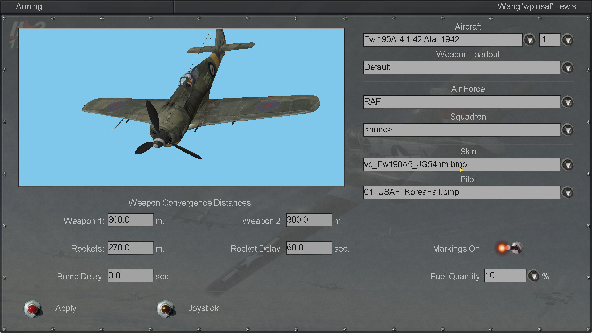592x333 pixels.
Task: Open the Air Force dropdown arrow
Action: [568, 102]
